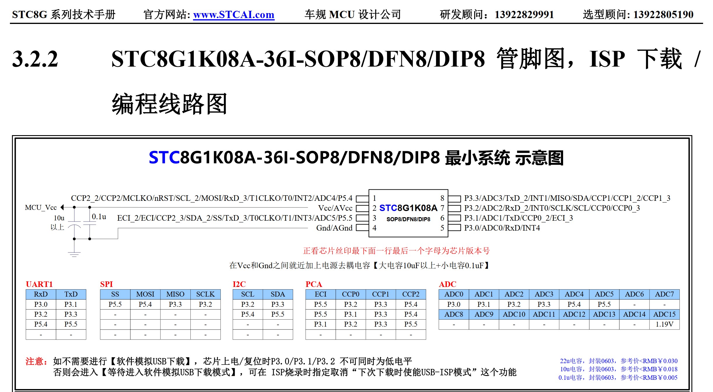Click pin number 8 inside the chip outline
Viewport: 713px width, 392px height.
pyautogui.click(x=442, y=198)
